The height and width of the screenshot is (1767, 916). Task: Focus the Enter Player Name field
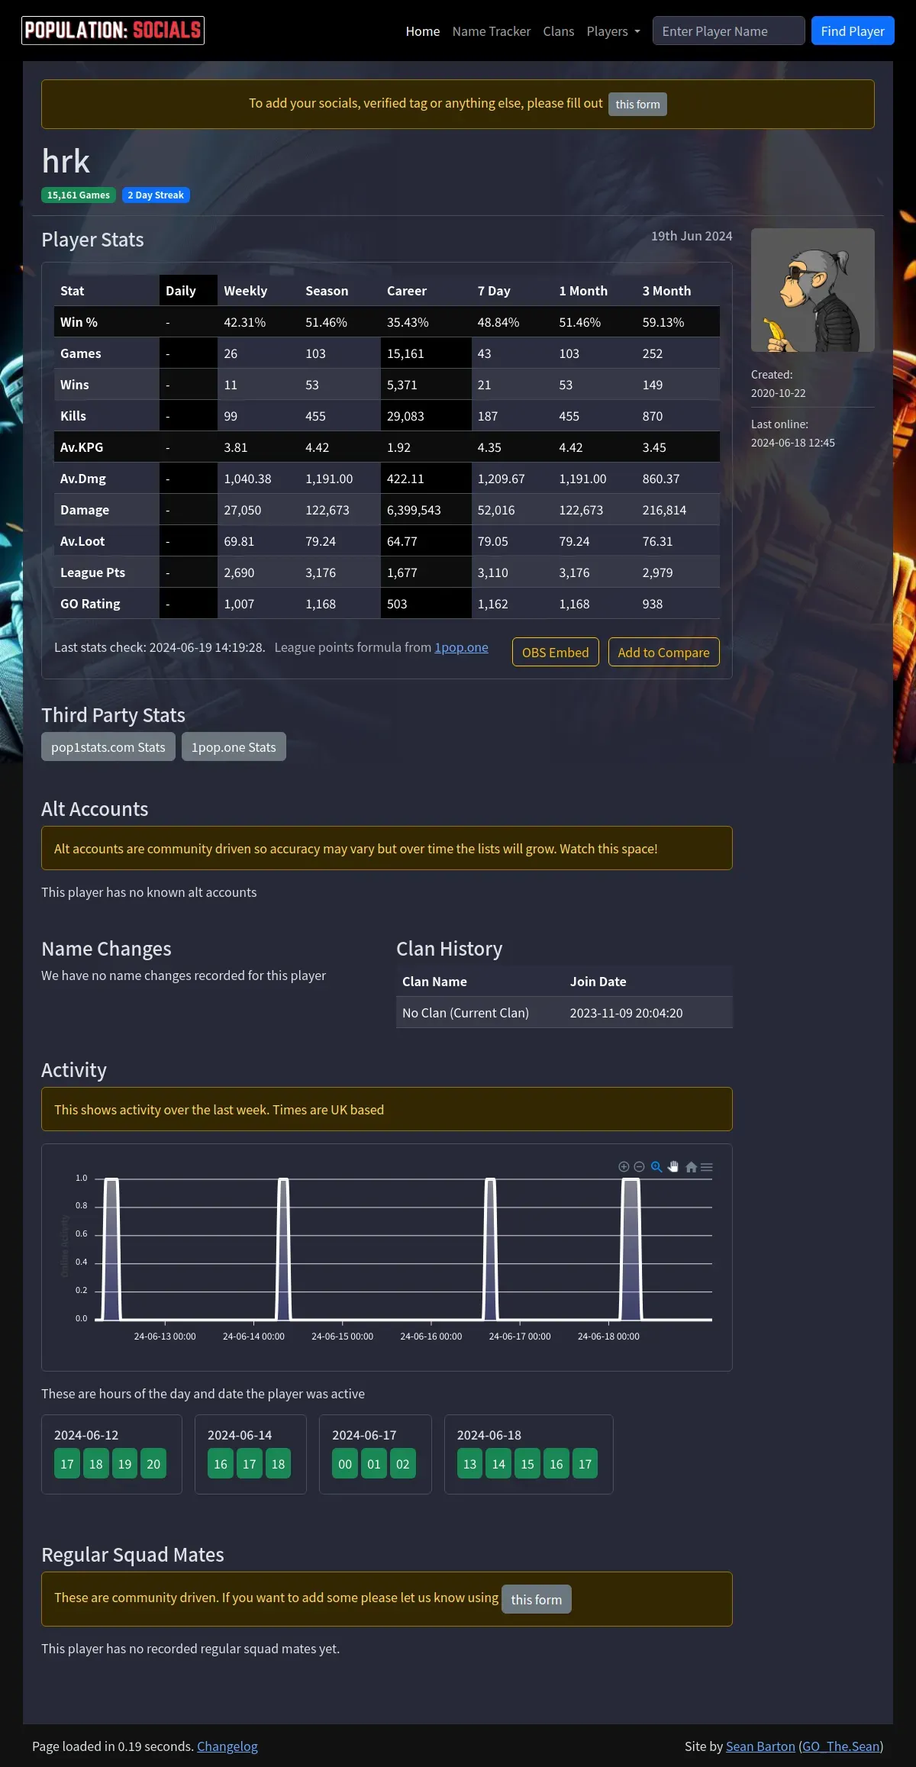(728, 31)
